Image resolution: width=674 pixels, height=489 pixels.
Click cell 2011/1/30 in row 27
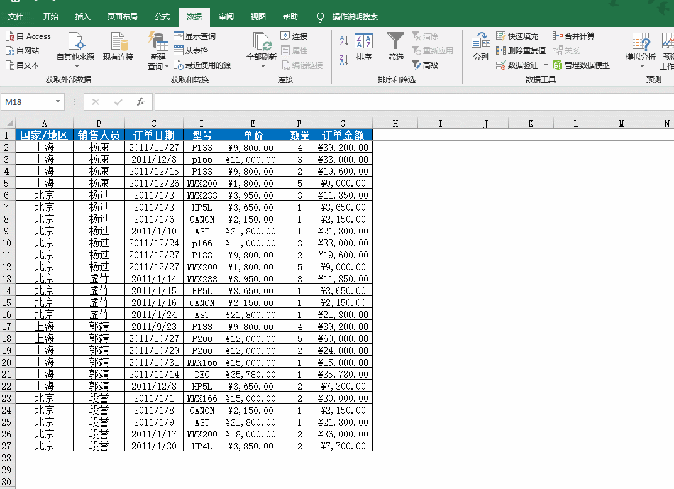[x=154, y=446]
